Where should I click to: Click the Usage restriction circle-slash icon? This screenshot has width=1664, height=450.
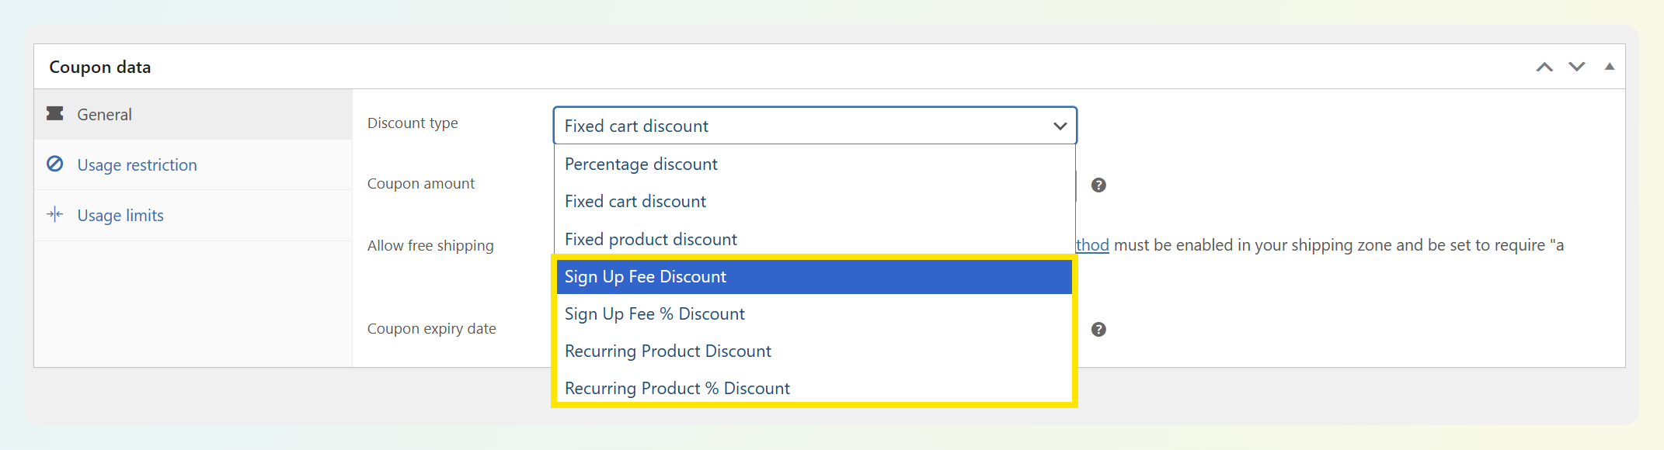pos(55,164)
